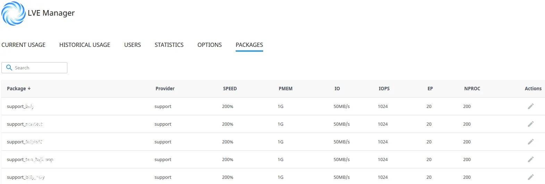This screenshot has width=545, height=184.
Task: Open the HISTORICAL USAGE tab
Action: (85, 45)
